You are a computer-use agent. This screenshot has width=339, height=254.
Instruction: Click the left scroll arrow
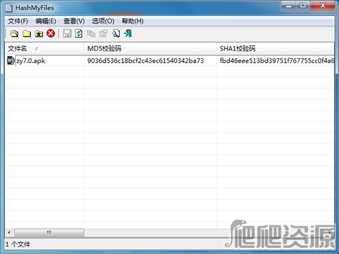pos(9,233)
